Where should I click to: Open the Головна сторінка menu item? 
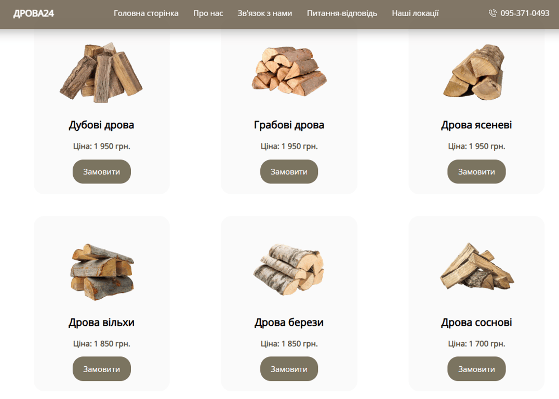coord(146,13)
